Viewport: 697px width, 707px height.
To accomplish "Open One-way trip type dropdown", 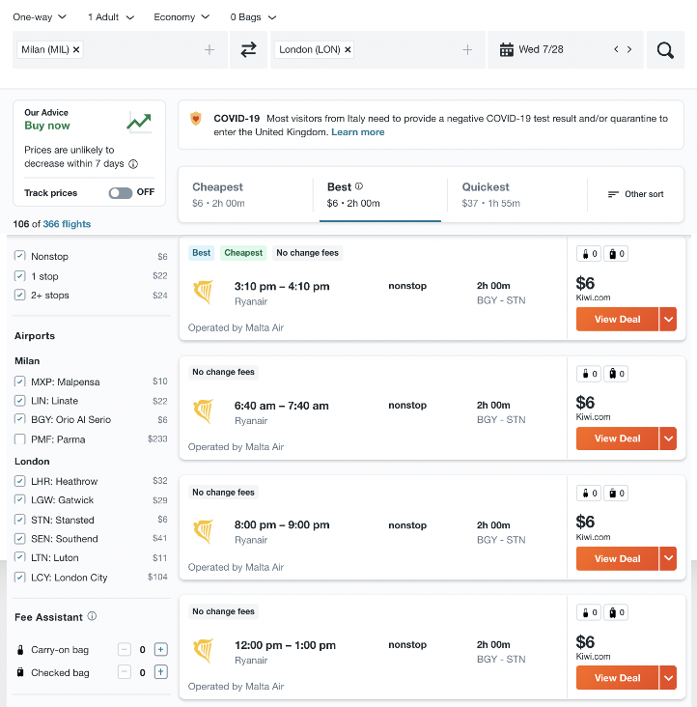I will click(40, 17).
